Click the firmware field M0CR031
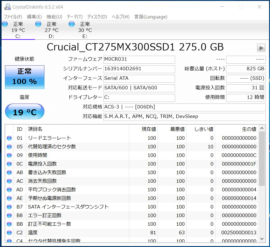Image resolution: width=270 pixels, height=247 pixels. [x=139, y=60]
